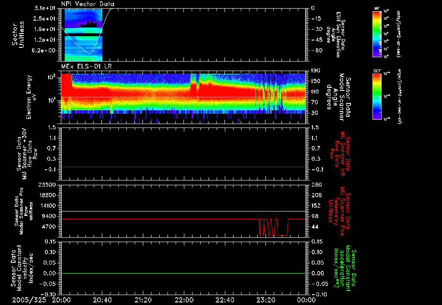Viewport: 442px width, 305px height.
Task: Click the 260 telemetry axis value
Action: pos(316,184)
